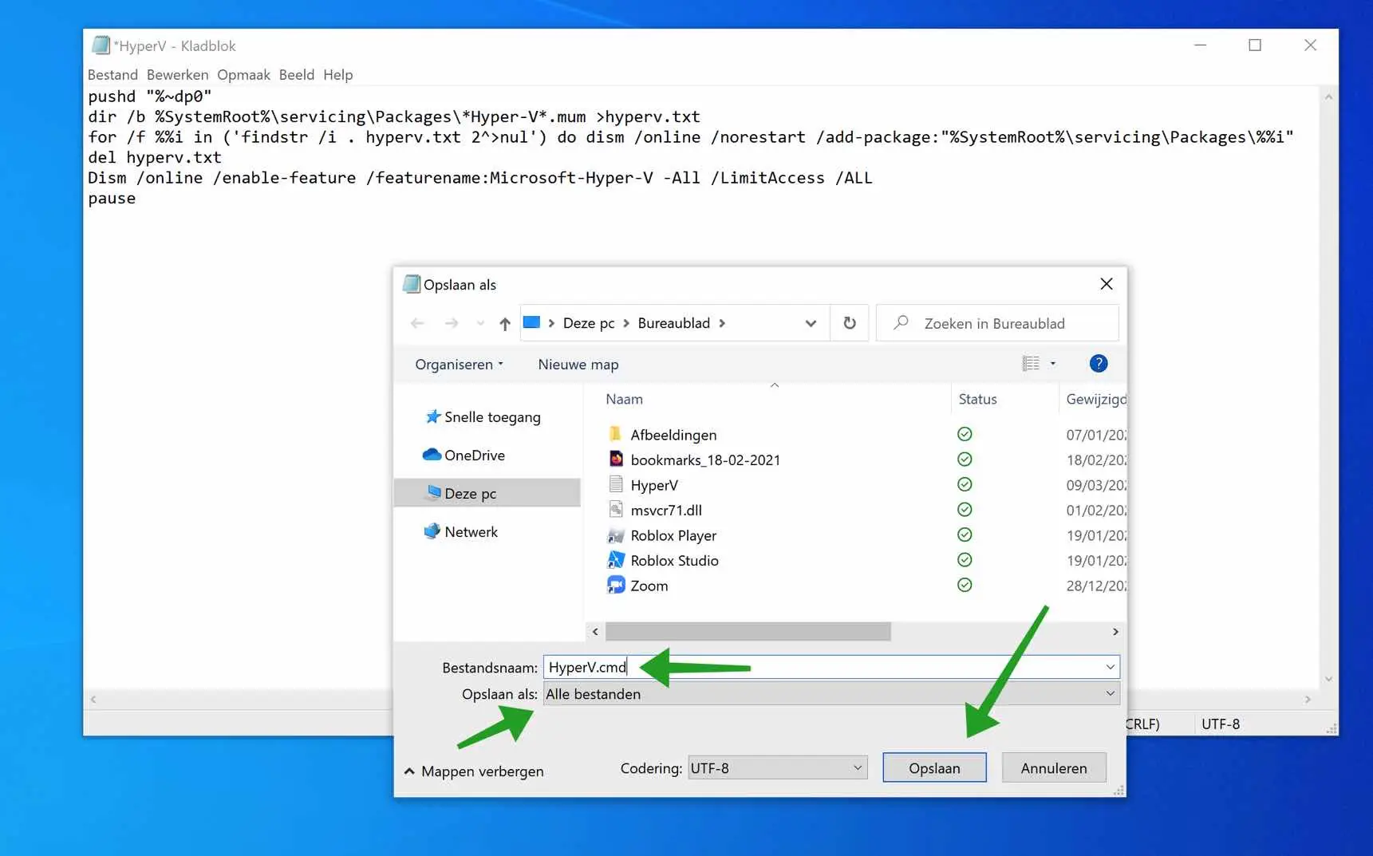Image resolution: width=1373 pixels, height=856 pixels.
Task: Click sync status icon for the msvcr71.dll row
Action: point(965,509)
